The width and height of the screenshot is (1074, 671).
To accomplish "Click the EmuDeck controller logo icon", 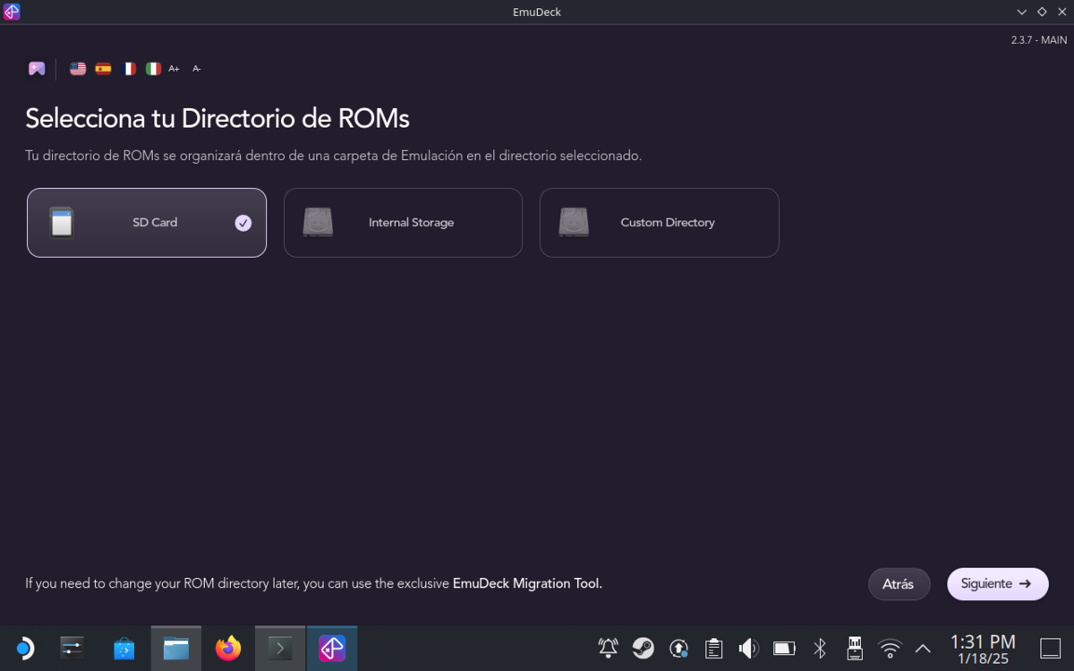I will coord(37,69).
